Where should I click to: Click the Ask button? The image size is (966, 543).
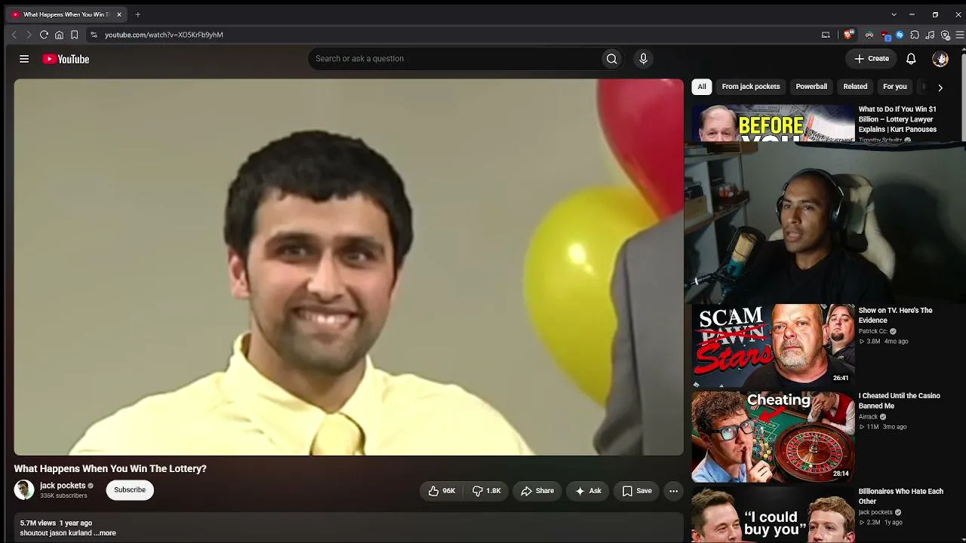588,491
